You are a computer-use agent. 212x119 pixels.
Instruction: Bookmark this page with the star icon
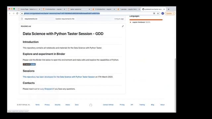pos(158,14)
